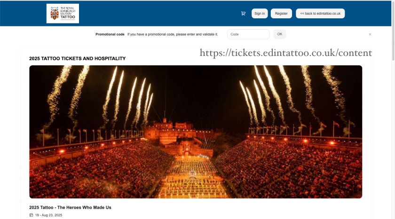Click the bold Promotional code label
This screenshot has width=395, height=219.
click(110, 34)
